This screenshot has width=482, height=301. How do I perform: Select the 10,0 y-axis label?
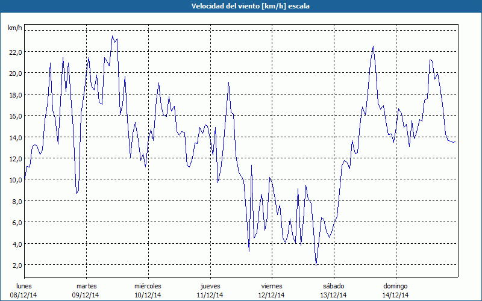pos(15,180)
